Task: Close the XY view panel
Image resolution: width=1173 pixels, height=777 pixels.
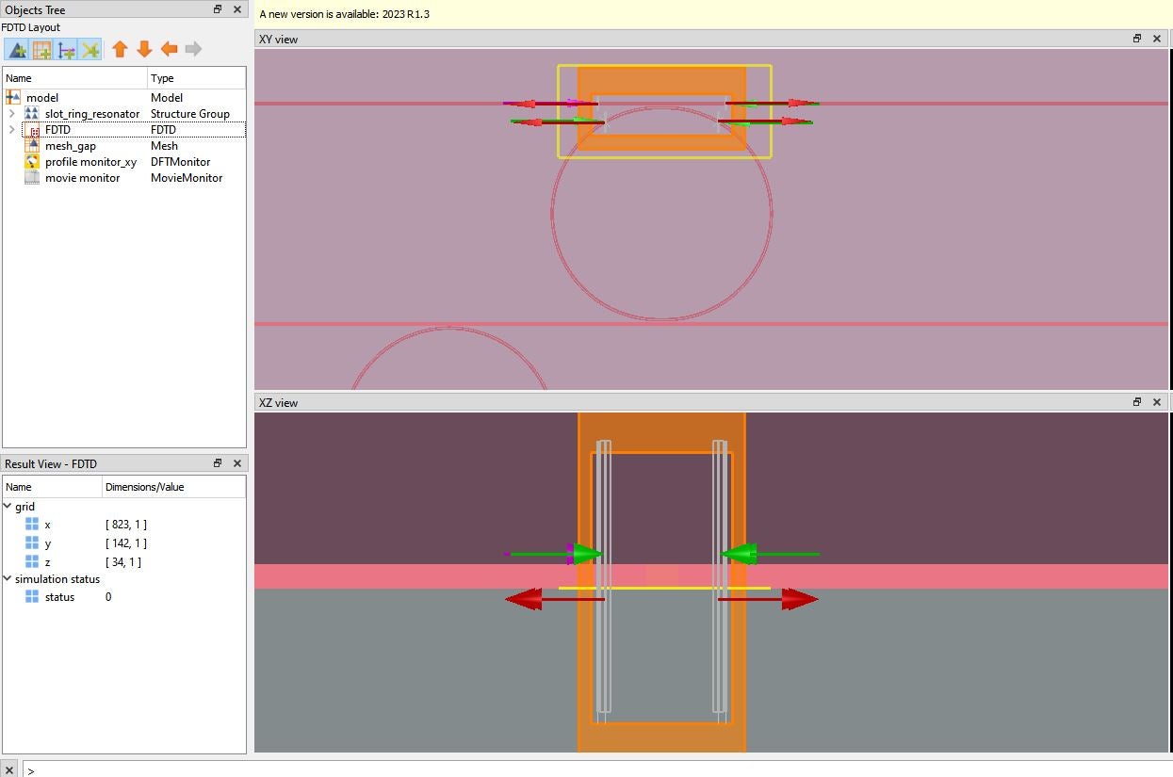Action: pyautogui.click(x=1157, y=39)
